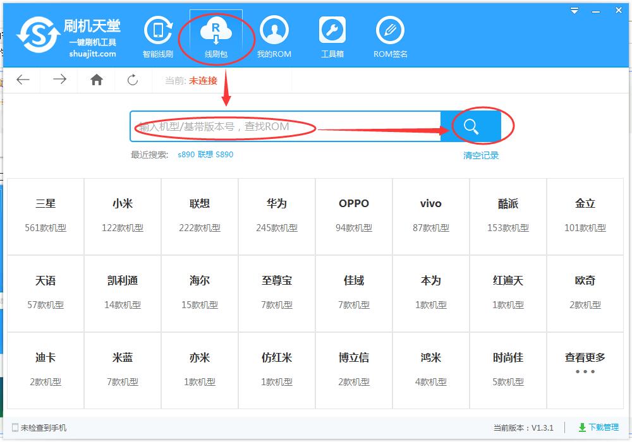Screen dimensions: 632x442
Task: Select the vivo brand cell
Action: tap(430, 215)
